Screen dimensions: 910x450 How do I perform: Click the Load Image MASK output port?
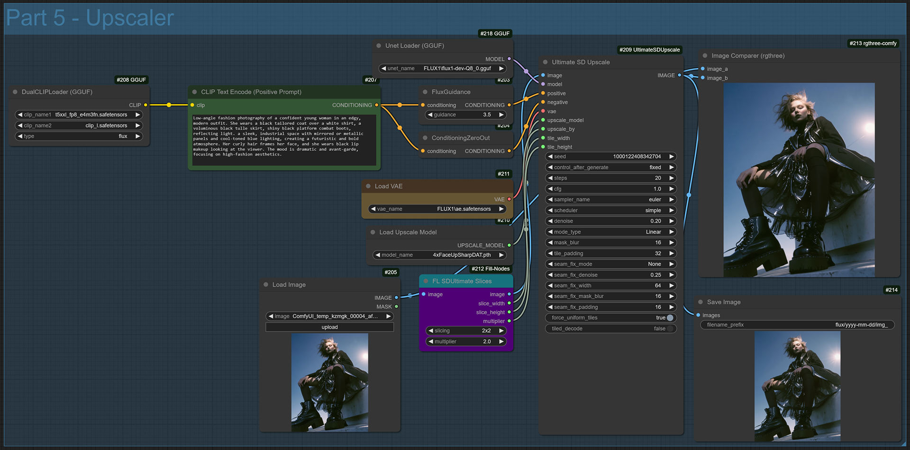[x=396, y=307]
